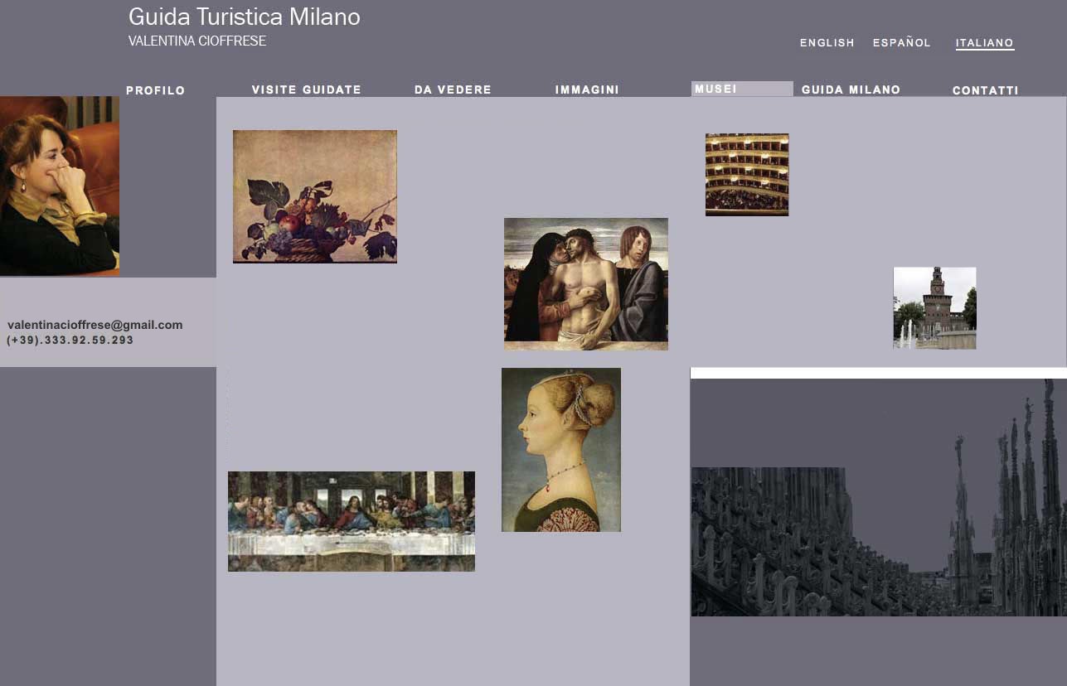Screen dimensions: 1067x686
Task: Click the valentinacioffrese@gmail.com email address
Action: pos(95,325)
